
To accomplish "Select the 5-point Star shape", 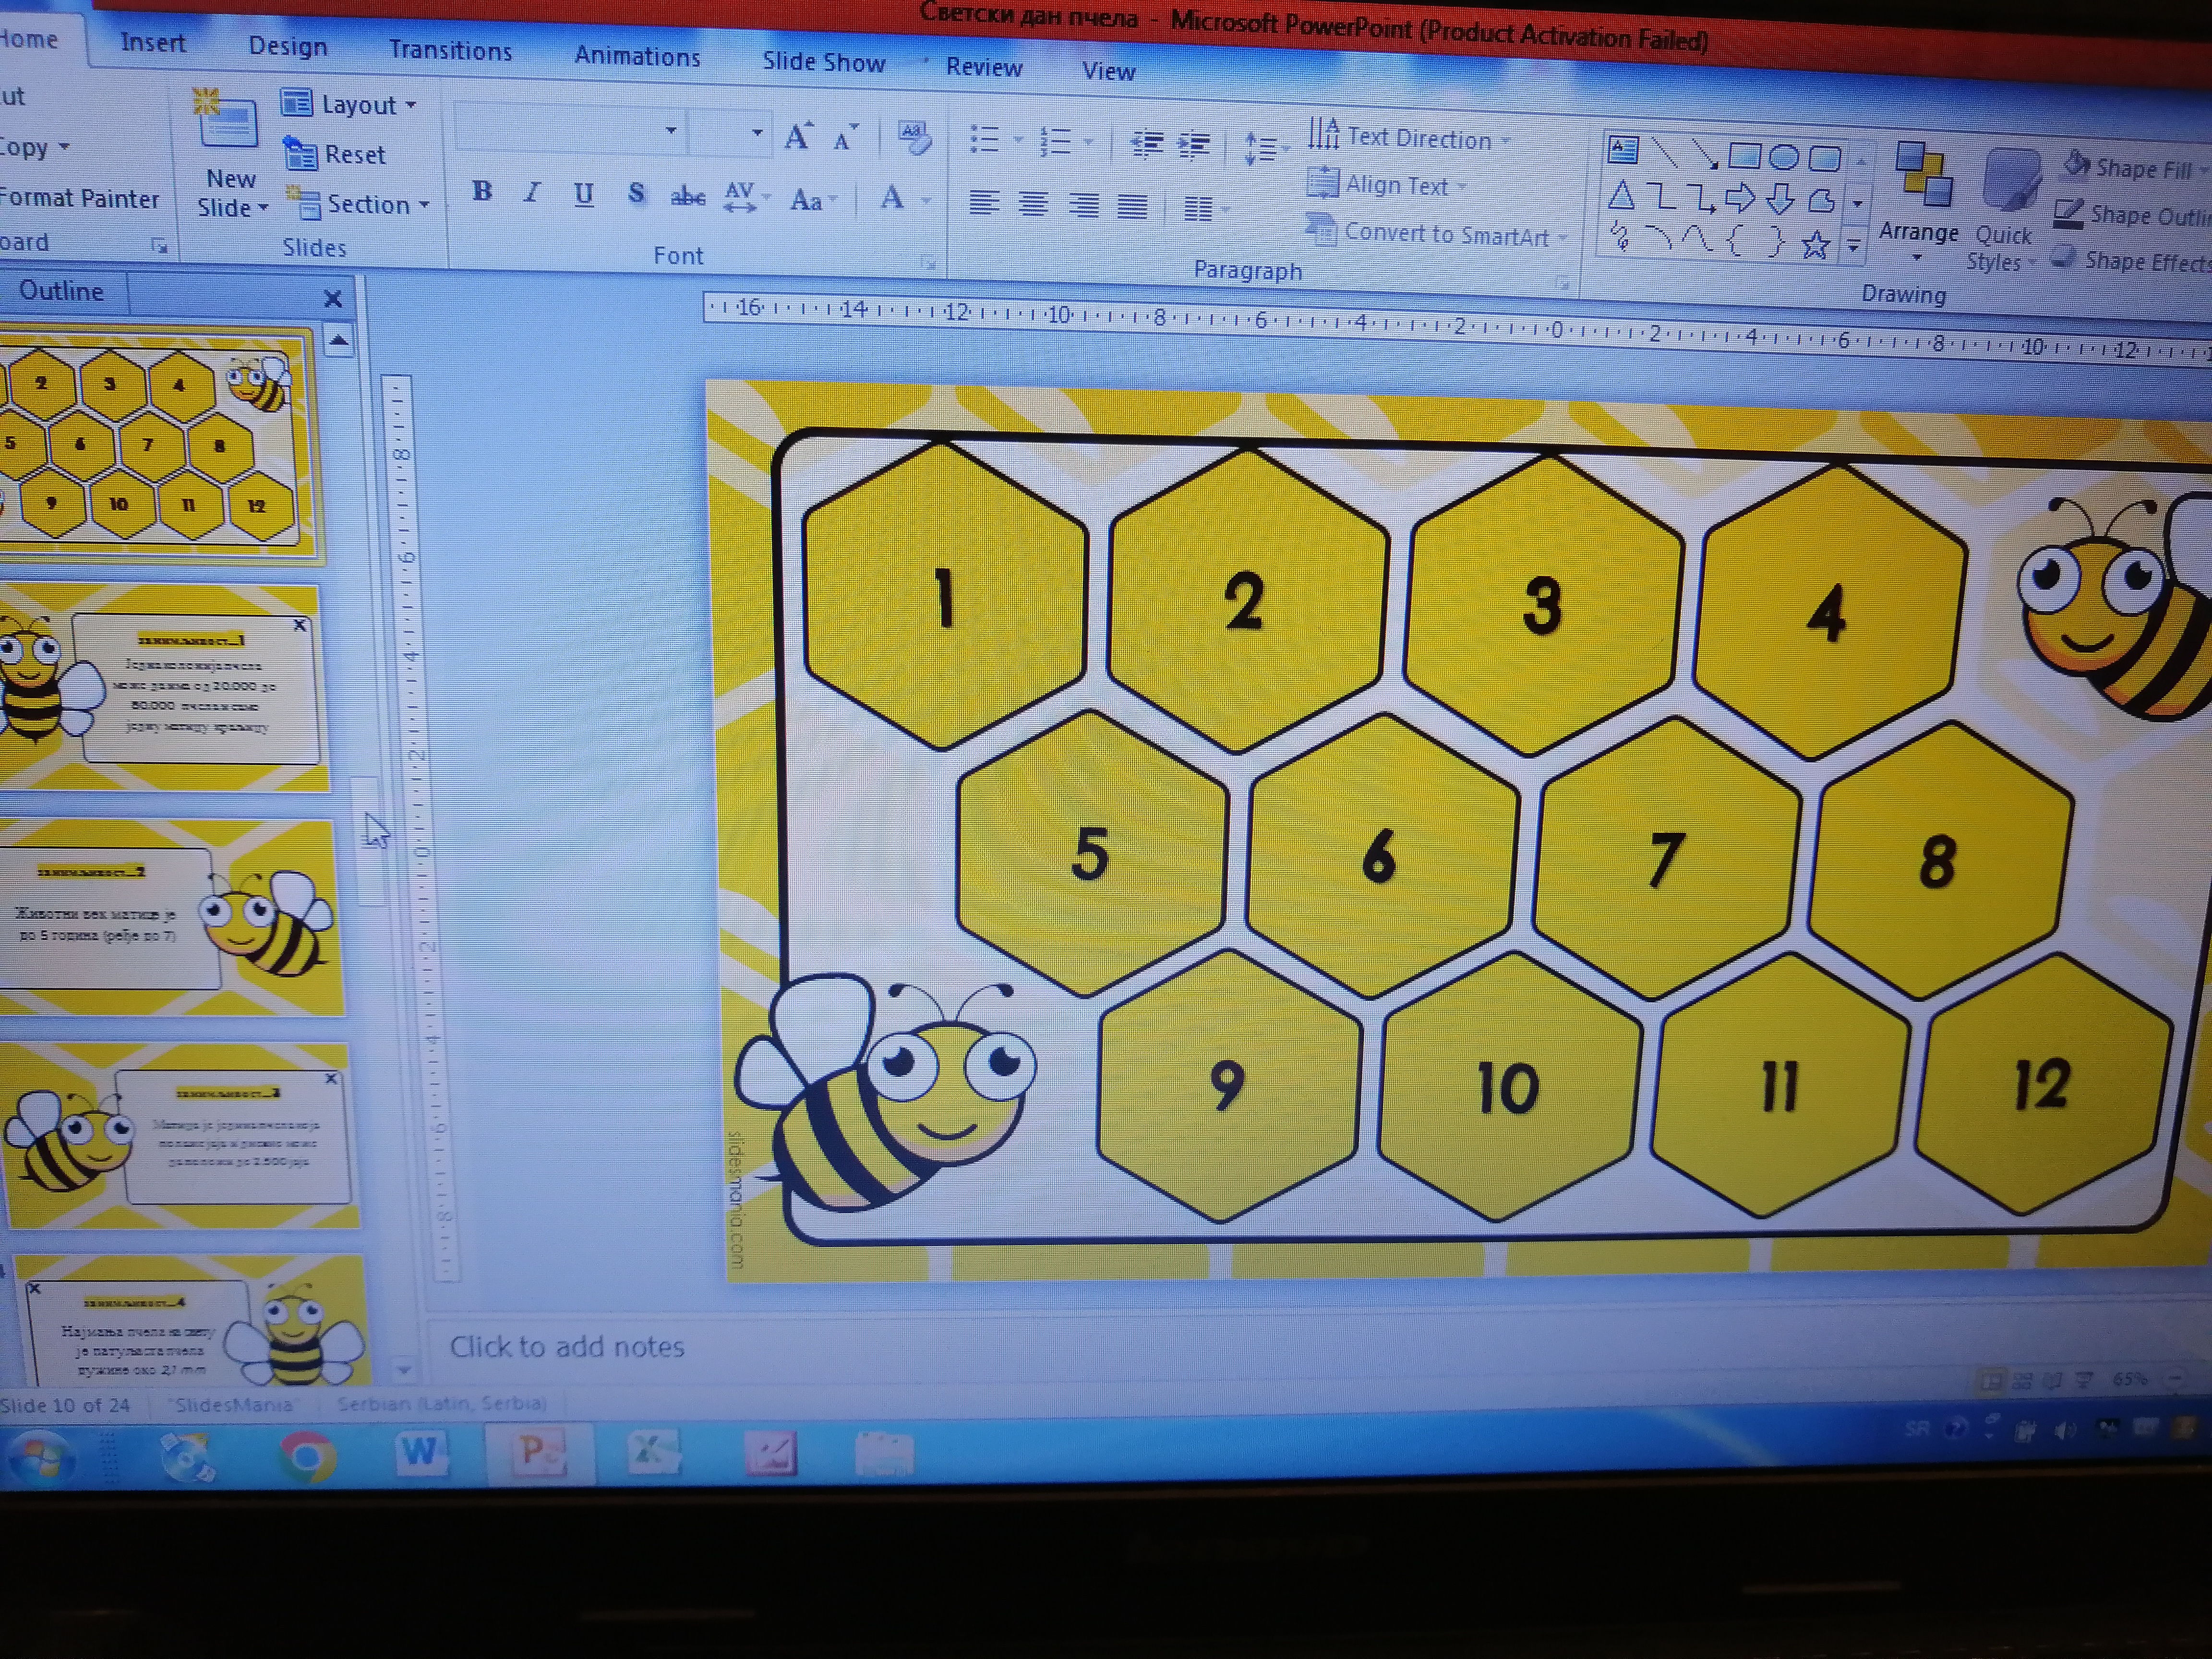I will (x=1815, y=245).
